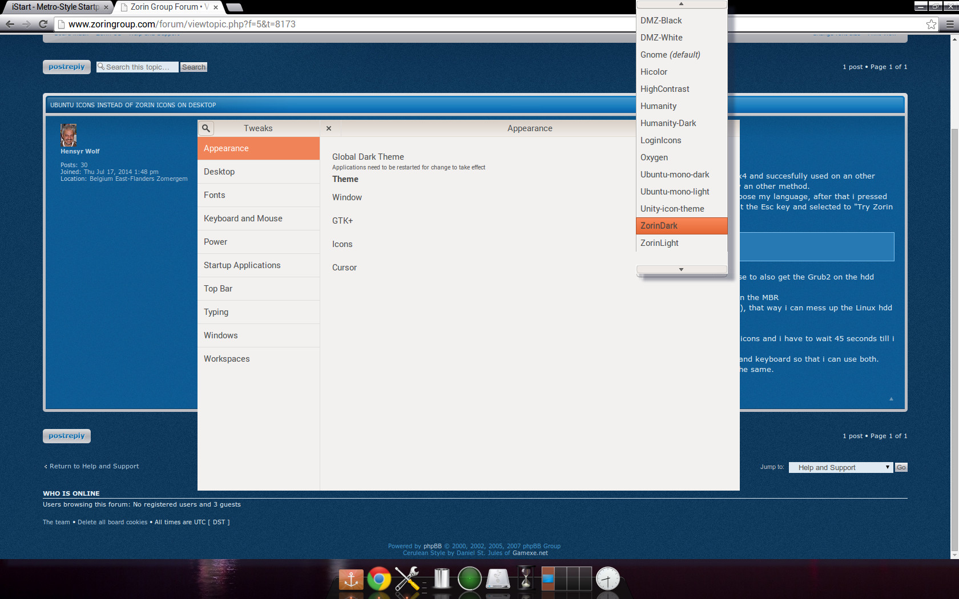
Task: Open the Jump to forum dropdown
Action: tap(840, 467)
